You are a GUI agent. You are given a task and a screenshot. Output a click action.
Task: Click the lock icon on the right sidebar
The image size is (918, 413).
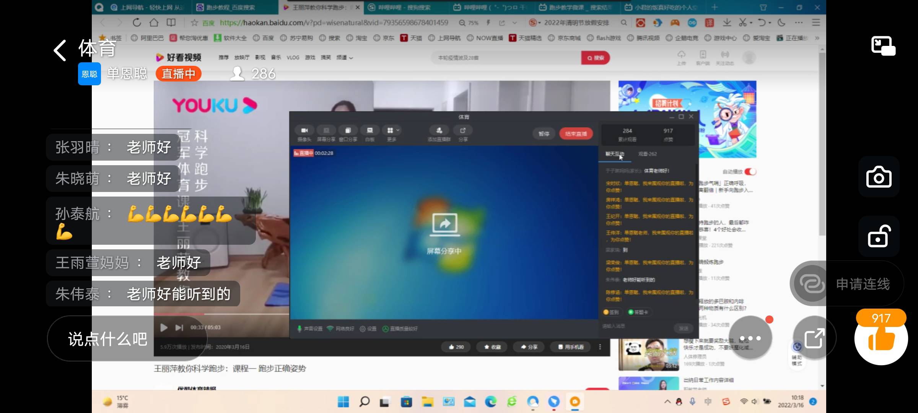tap(878, 236)
